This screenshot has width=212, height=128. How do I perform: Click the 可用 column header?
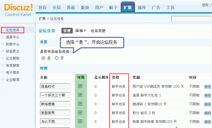pos(81,77)
